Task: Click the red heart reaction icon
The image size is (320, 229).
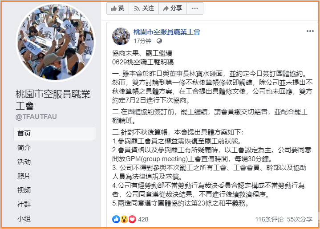Action: (x=132, y=219)
